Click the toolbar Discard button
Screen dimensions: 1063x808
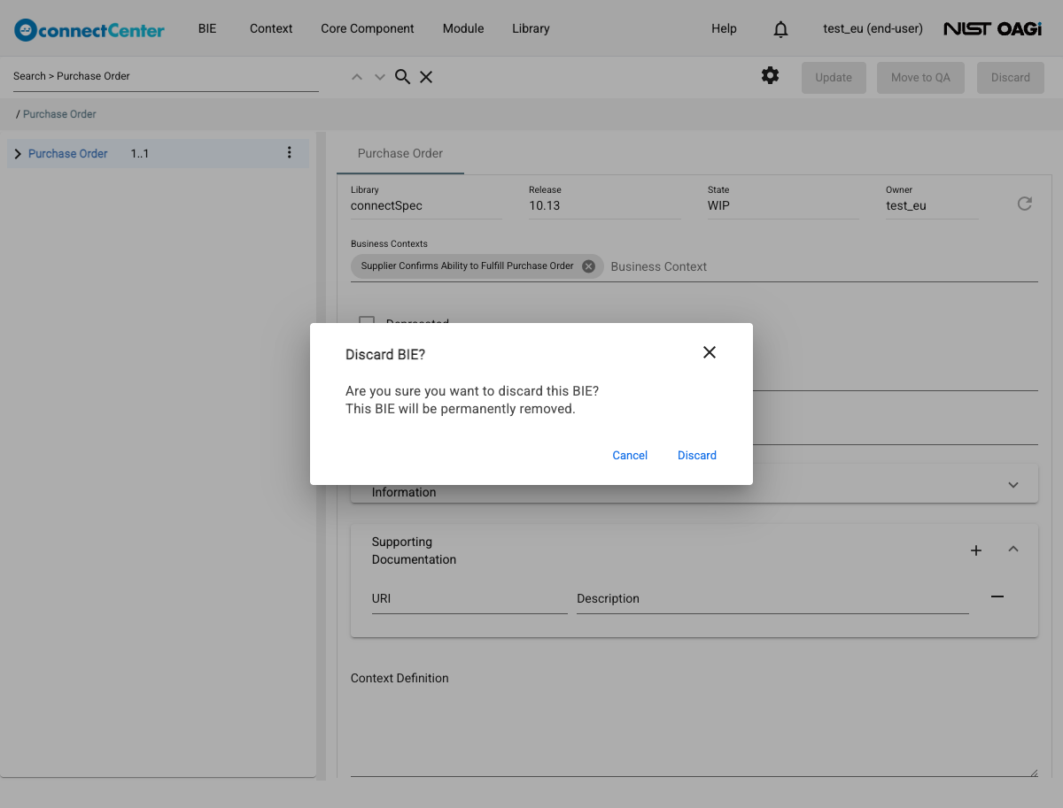coord(1011,77)
